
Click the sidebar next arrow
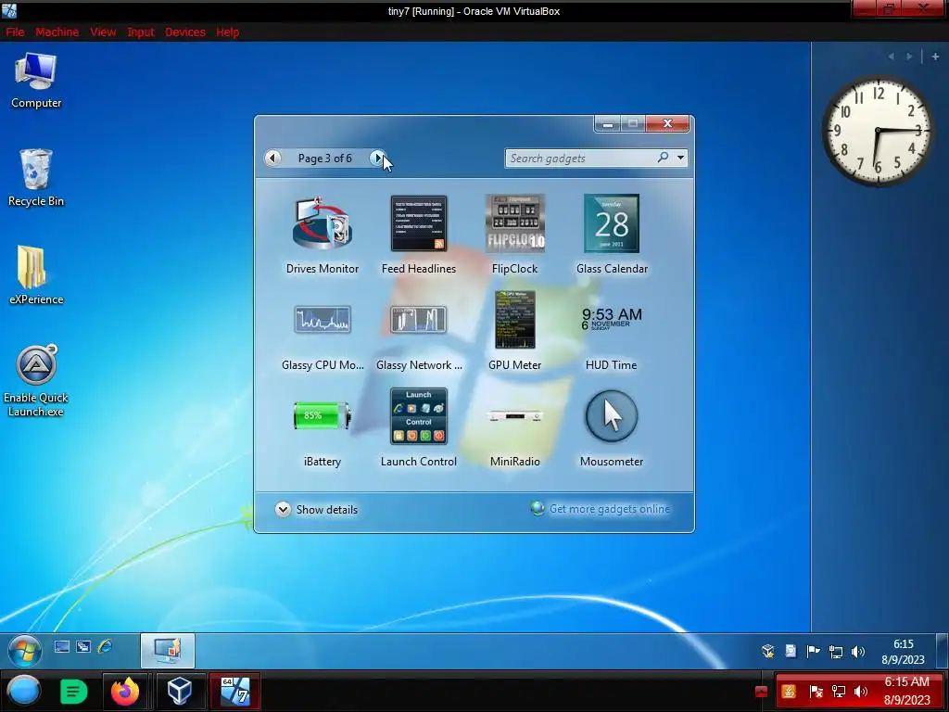pyautogui.click(x=909, y=57)
